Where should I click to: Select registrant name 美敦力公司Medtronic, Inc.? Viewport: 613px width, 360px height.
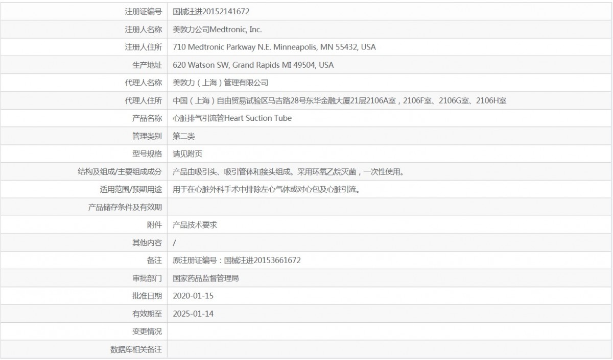218,29
